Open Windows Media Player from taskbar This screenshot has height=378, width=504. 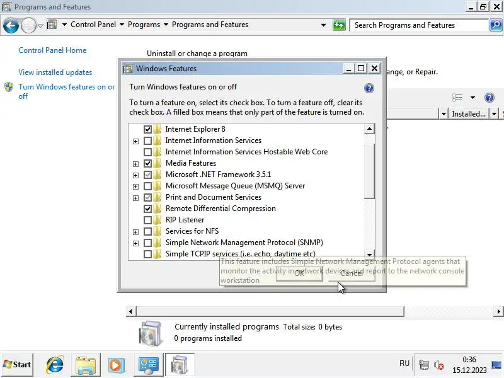117,365
